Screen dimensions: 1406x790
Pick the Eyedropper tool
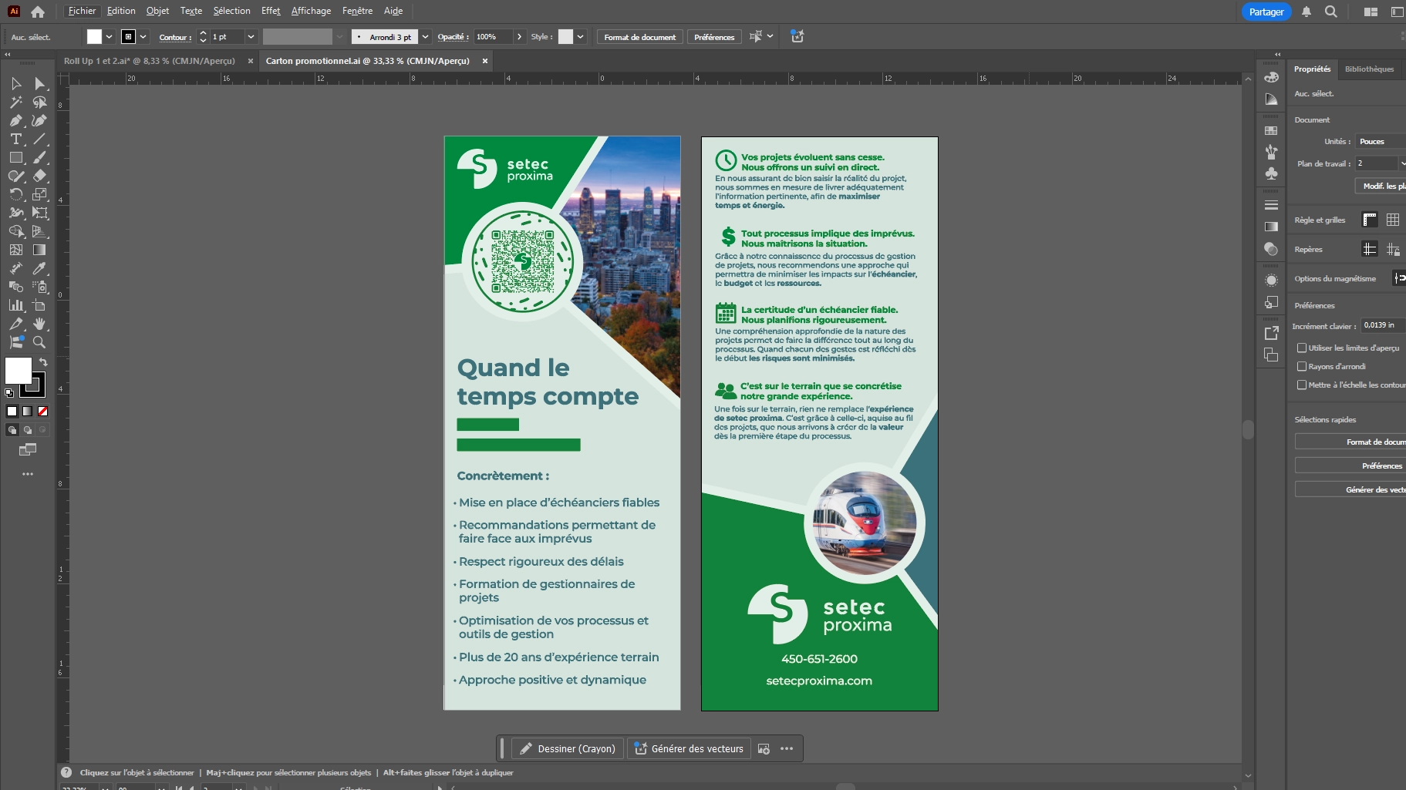[x=39, y=268]
